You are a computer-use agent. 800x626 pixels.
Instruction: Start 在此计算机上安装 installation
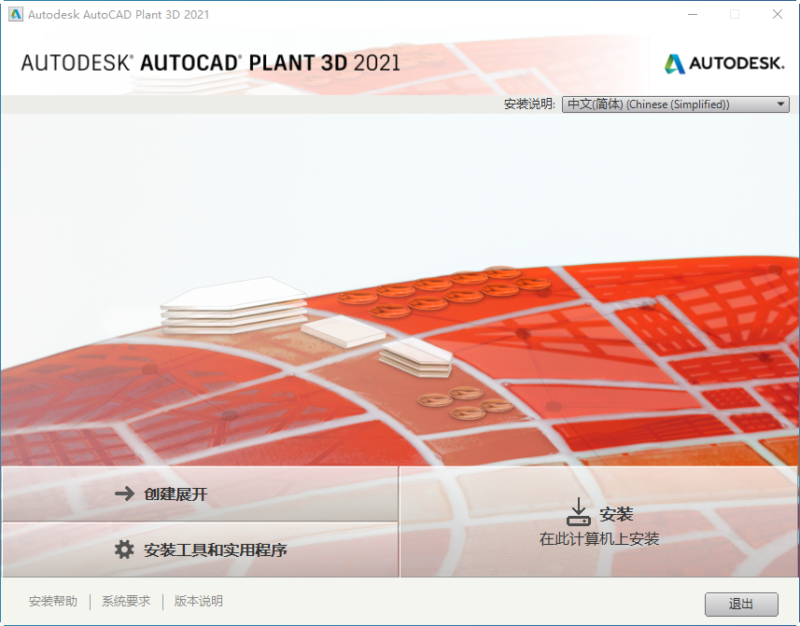point(599,522)
